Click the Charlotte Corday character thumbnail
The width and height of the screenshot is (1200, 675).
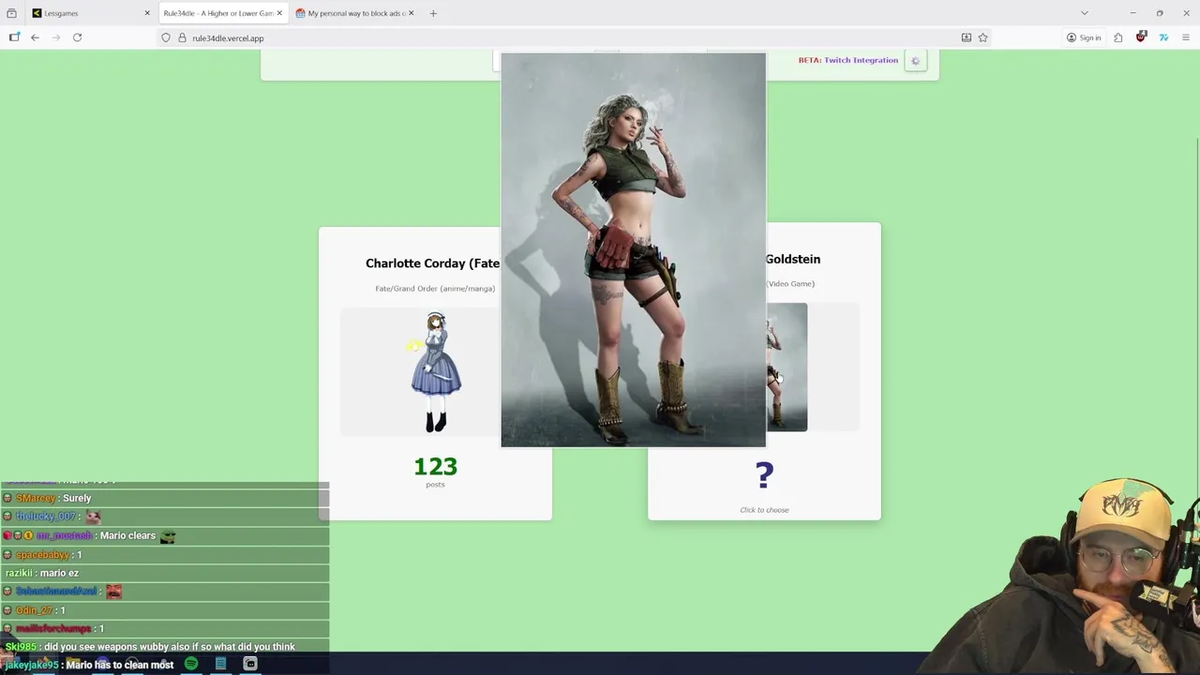[x=436, y=372]
